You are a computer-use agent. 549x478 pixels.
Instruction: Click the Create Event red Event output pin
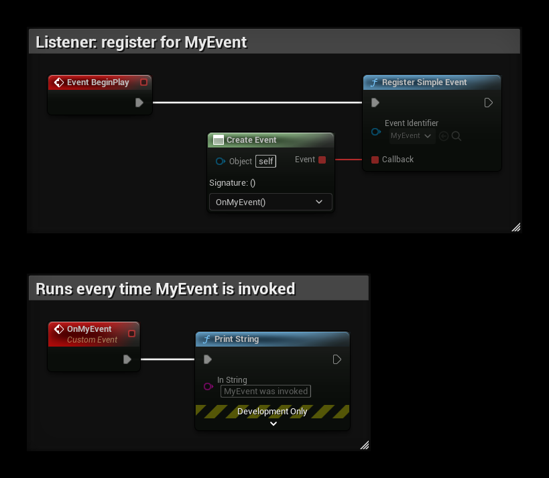[x=322, y=160]
